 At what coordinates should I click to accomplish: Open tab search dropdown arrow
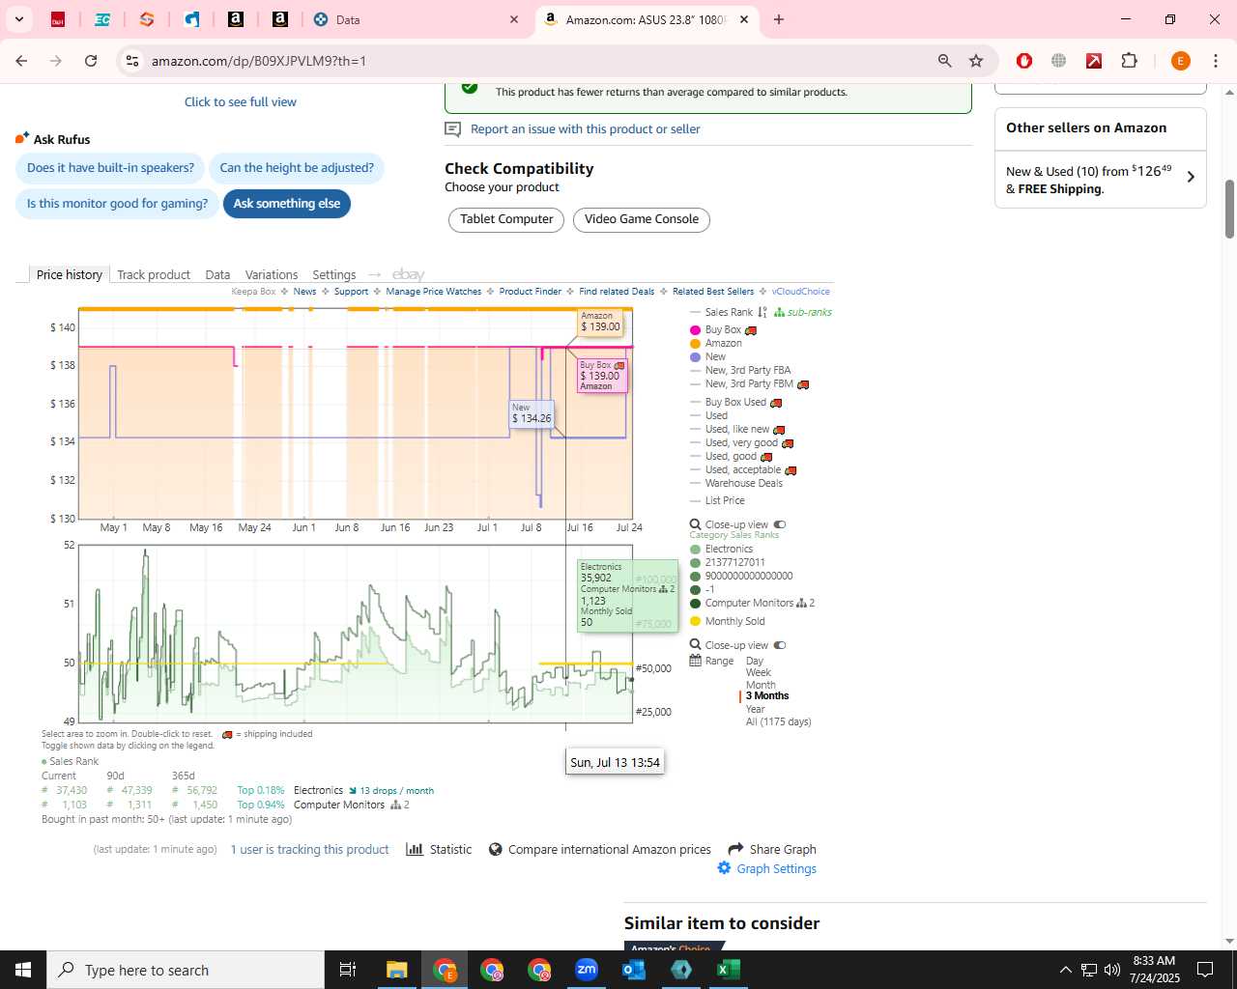coord(19,19)
